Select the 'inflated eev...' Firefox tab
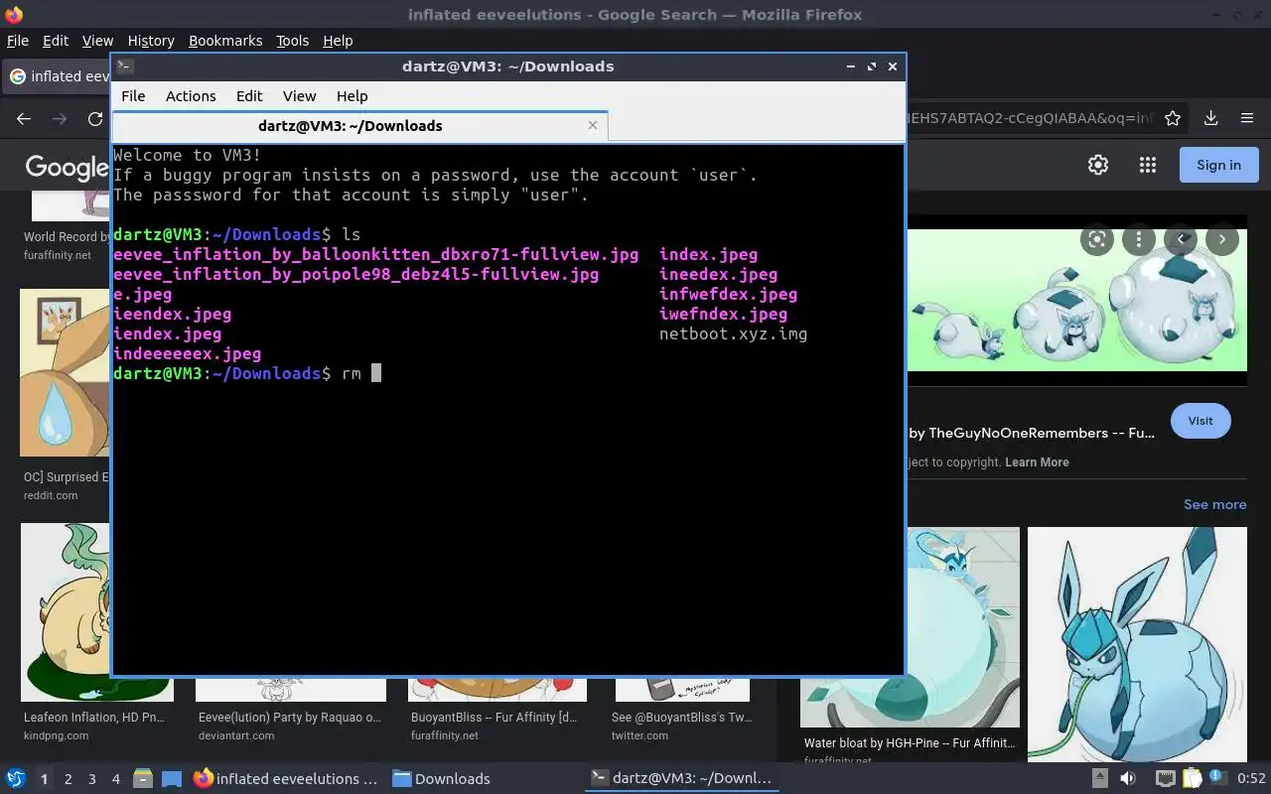 [58, 76]
